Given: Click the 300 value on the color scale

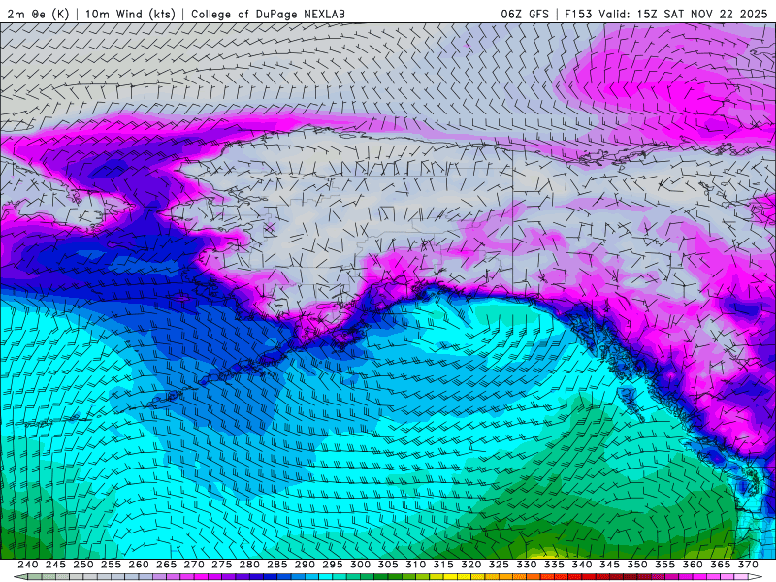Looking at the screenshot, I should 360,565.
